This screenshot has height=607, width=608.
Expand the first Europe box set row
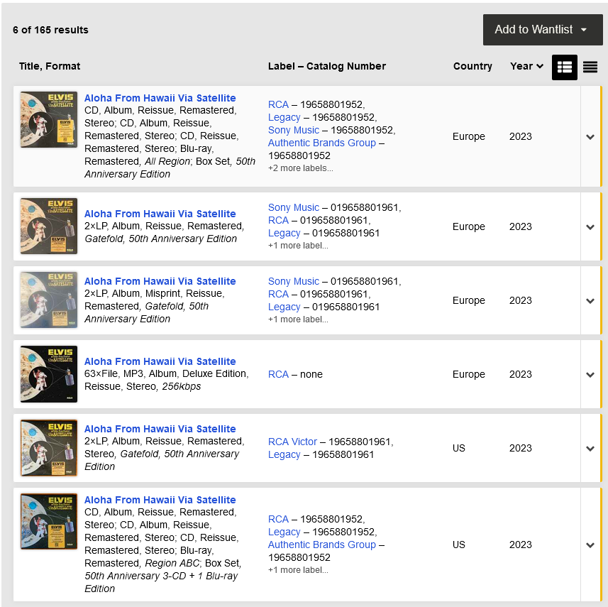pos(590,137)
